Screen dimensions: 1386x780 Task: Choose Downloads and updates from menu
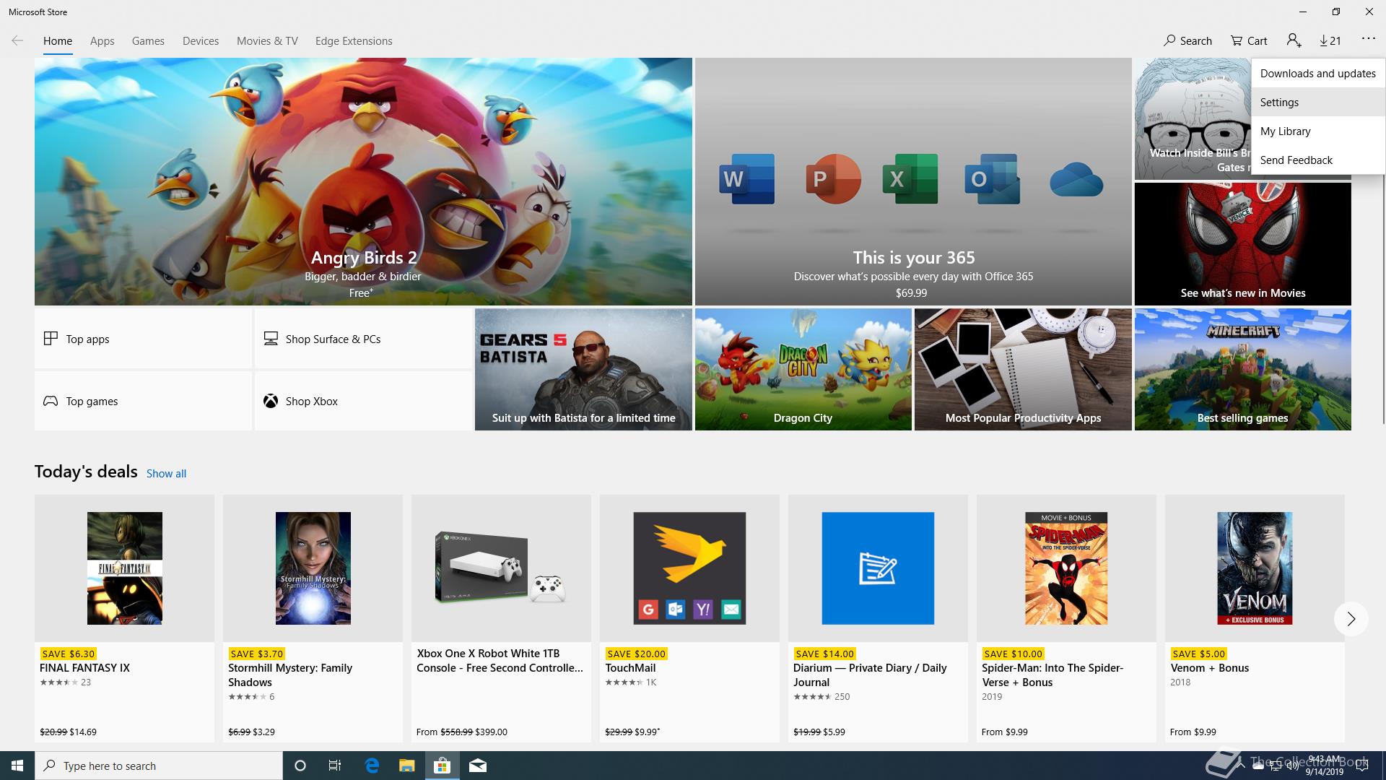coord(1317,74)
